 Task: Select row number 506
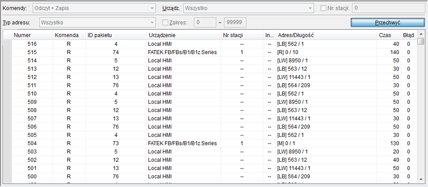[x=214, y=127]
